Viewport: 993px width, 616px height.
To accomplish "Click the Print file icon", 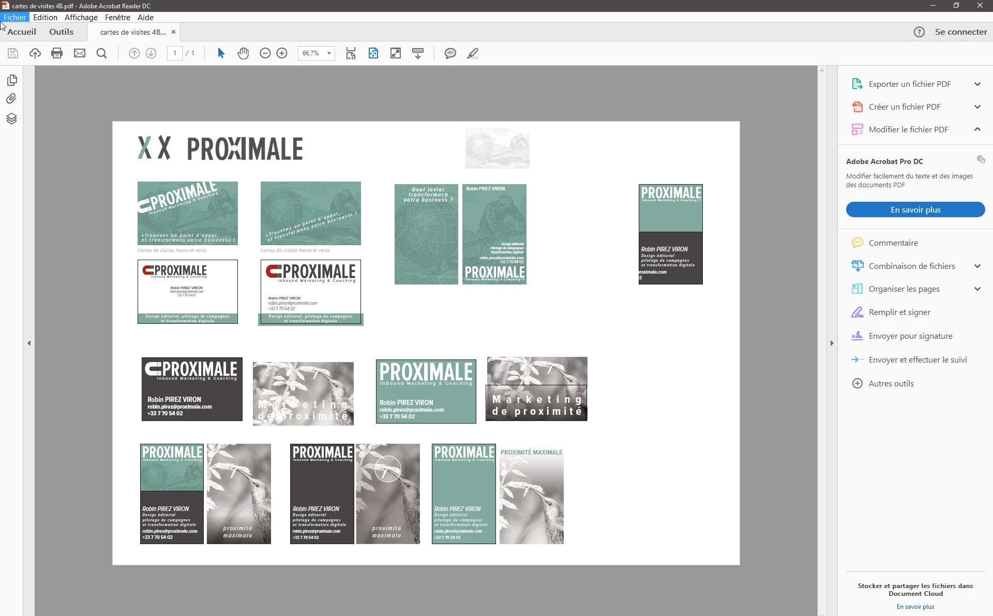I will click(x=57, y=53).
